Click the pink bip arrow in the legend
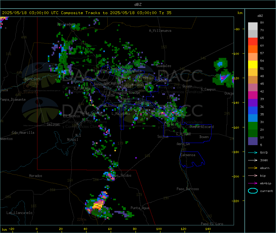 (x=253, y=175)
